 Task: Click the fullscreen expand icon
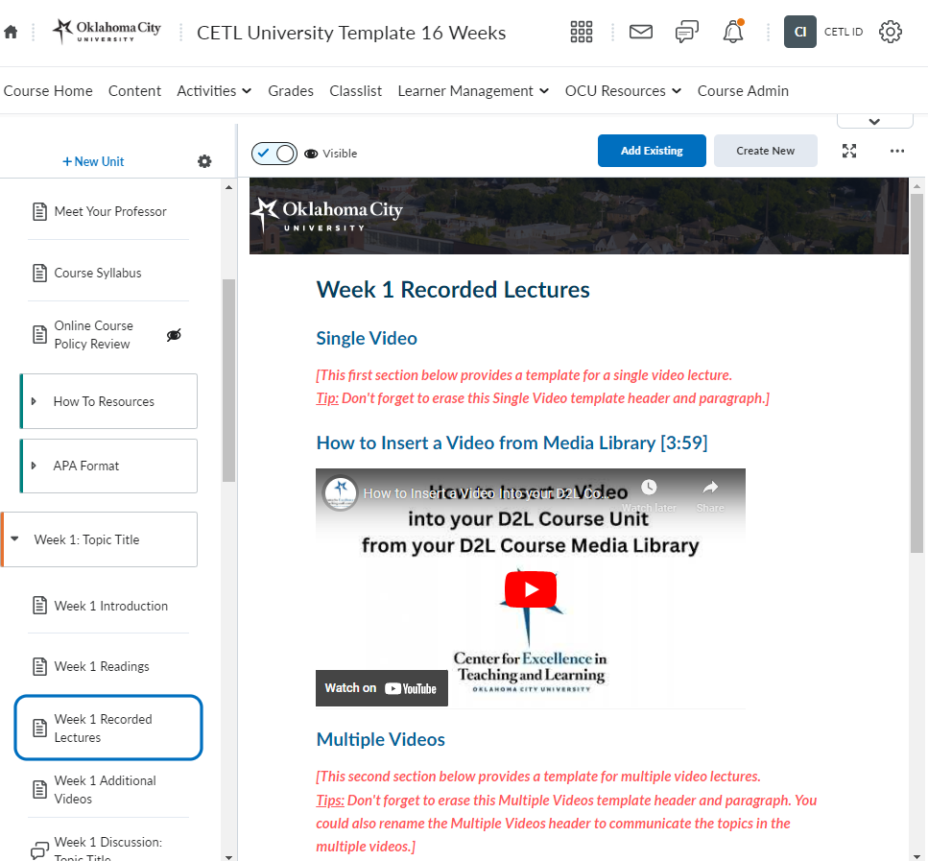click(x=849, y=151)
